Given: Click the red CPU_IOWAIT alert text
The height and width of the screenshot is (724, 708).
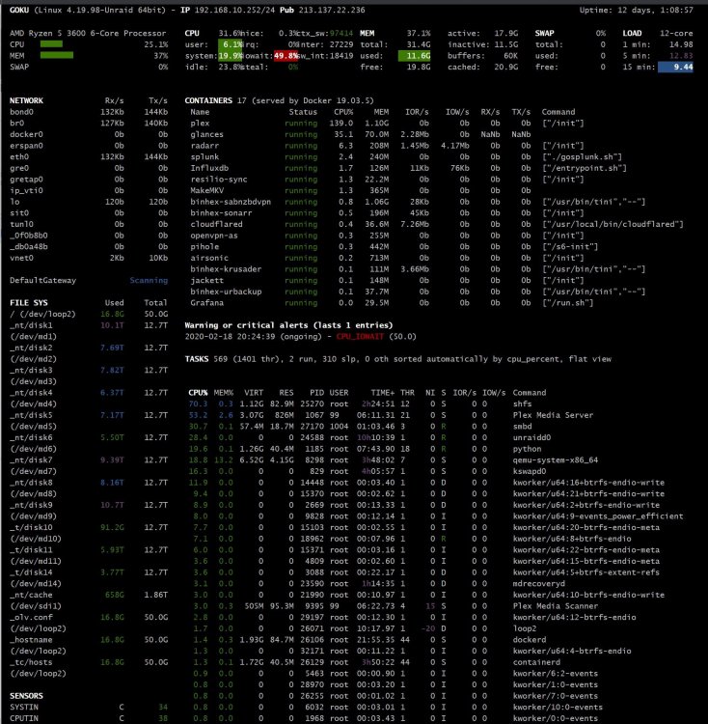Looking at the screenshot, I should pyautogui.click(x=360, y=337).
